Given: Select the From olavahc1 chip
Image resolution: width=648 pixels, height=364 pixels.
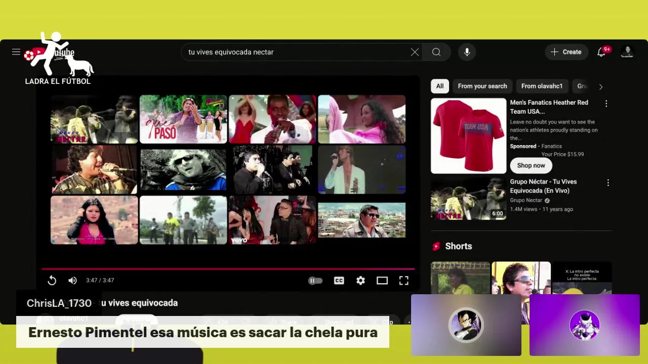Looking at the screenshot, I should tap(542, 86).
